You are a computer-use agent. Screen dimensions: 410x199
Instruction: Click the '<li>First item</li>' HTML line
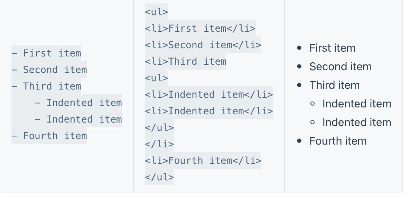tap(200, 29)
